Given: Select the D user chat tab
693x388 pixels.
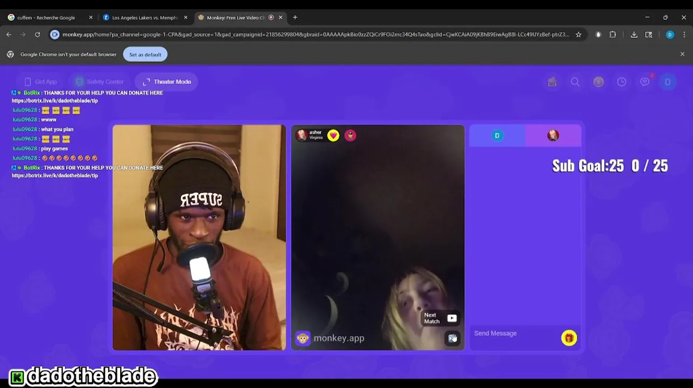Looking at the screenshot, I should tap(497, 136).
